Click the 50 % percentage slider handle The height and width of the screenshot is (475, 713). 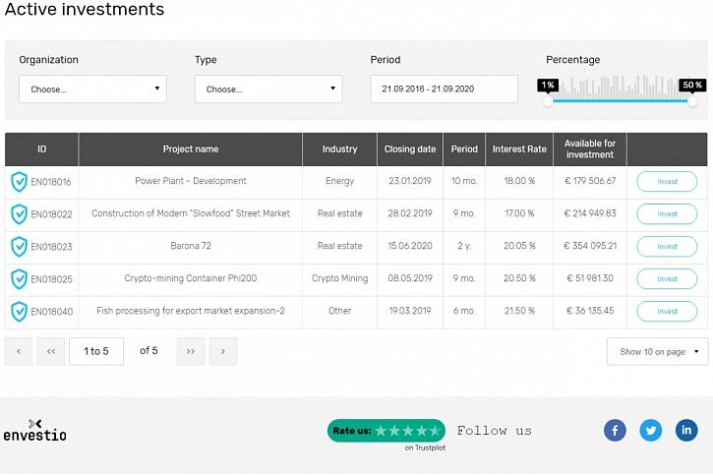pyautogui.click(x=692, y=100)
